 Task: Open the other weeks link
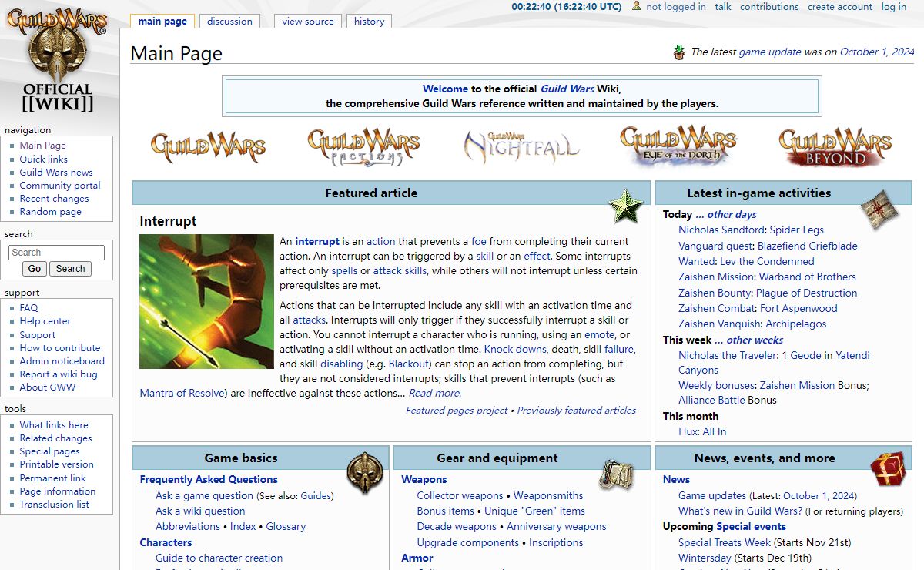pos(748,340)
